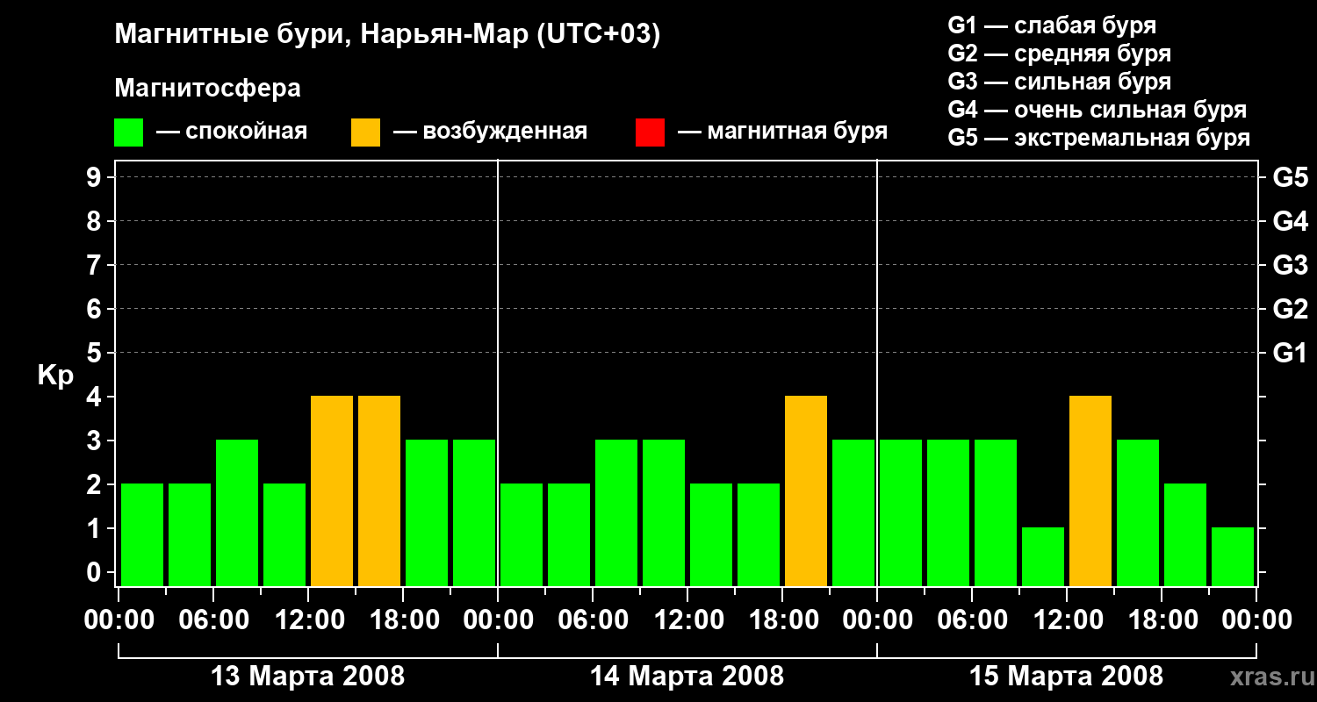Click the Kp 1 bar at 09:00–12:00 on 15 March

tap(1043, 556)
